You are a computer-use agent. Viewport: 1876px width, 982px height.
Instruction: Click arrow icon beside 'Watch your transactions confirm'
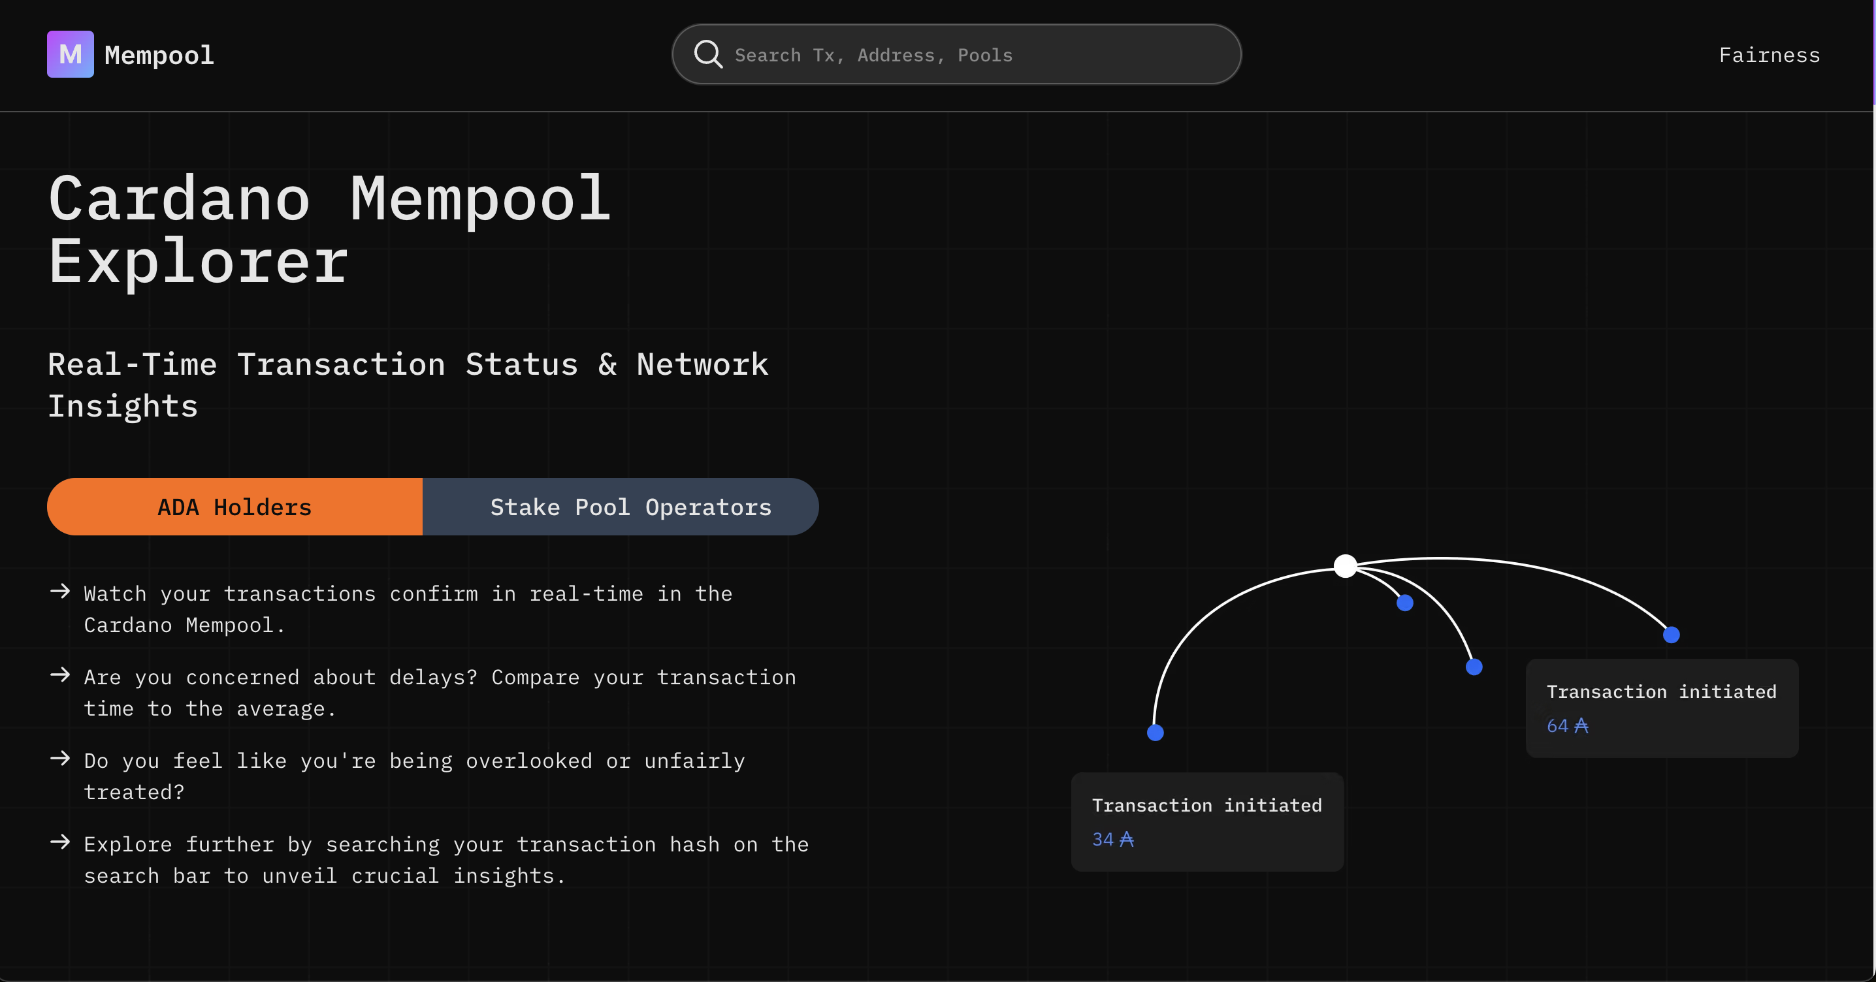click(61, 591)
